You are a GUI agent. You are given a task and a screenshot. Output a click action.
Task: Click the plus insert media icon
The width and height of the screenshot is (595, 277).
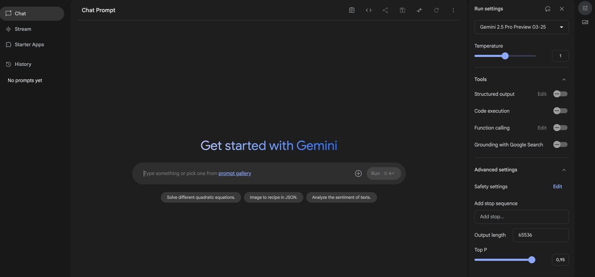pos(358,173)
